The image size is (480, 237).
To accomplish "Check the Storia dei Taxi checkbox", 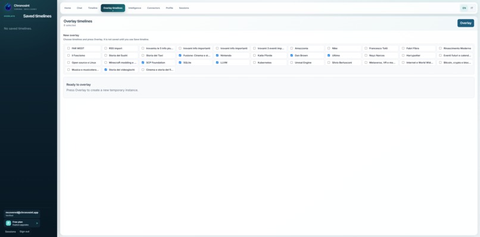I will [x=143, y=55].
